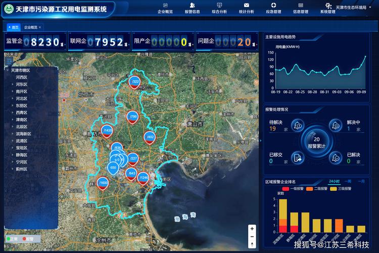Zoom in the map with plus button
This screenshot has height=253, width=379.
click(252, 229)
